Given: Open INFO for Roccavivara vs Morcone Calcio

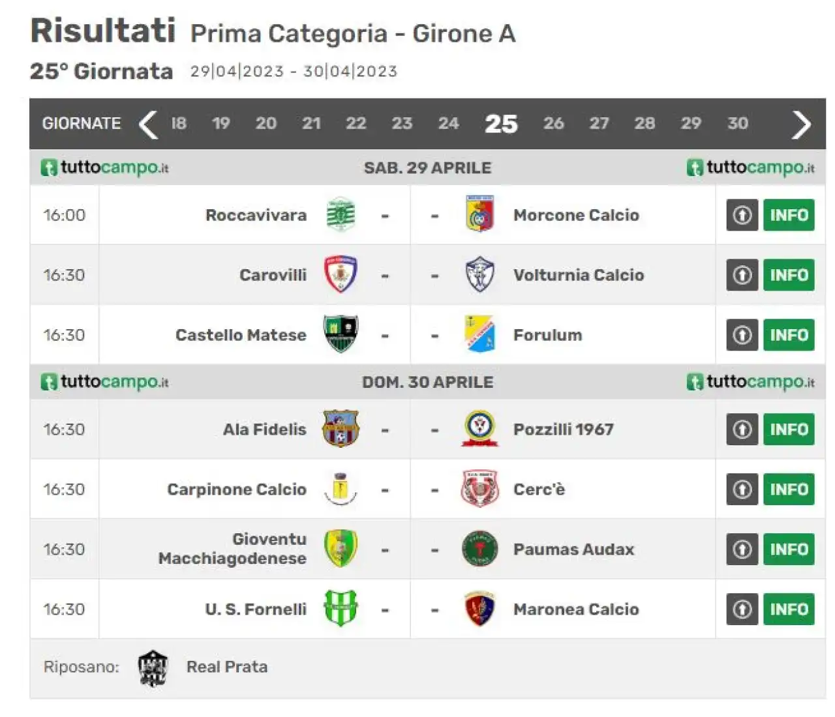Looking at the screenshot, I should coord(789,215).
